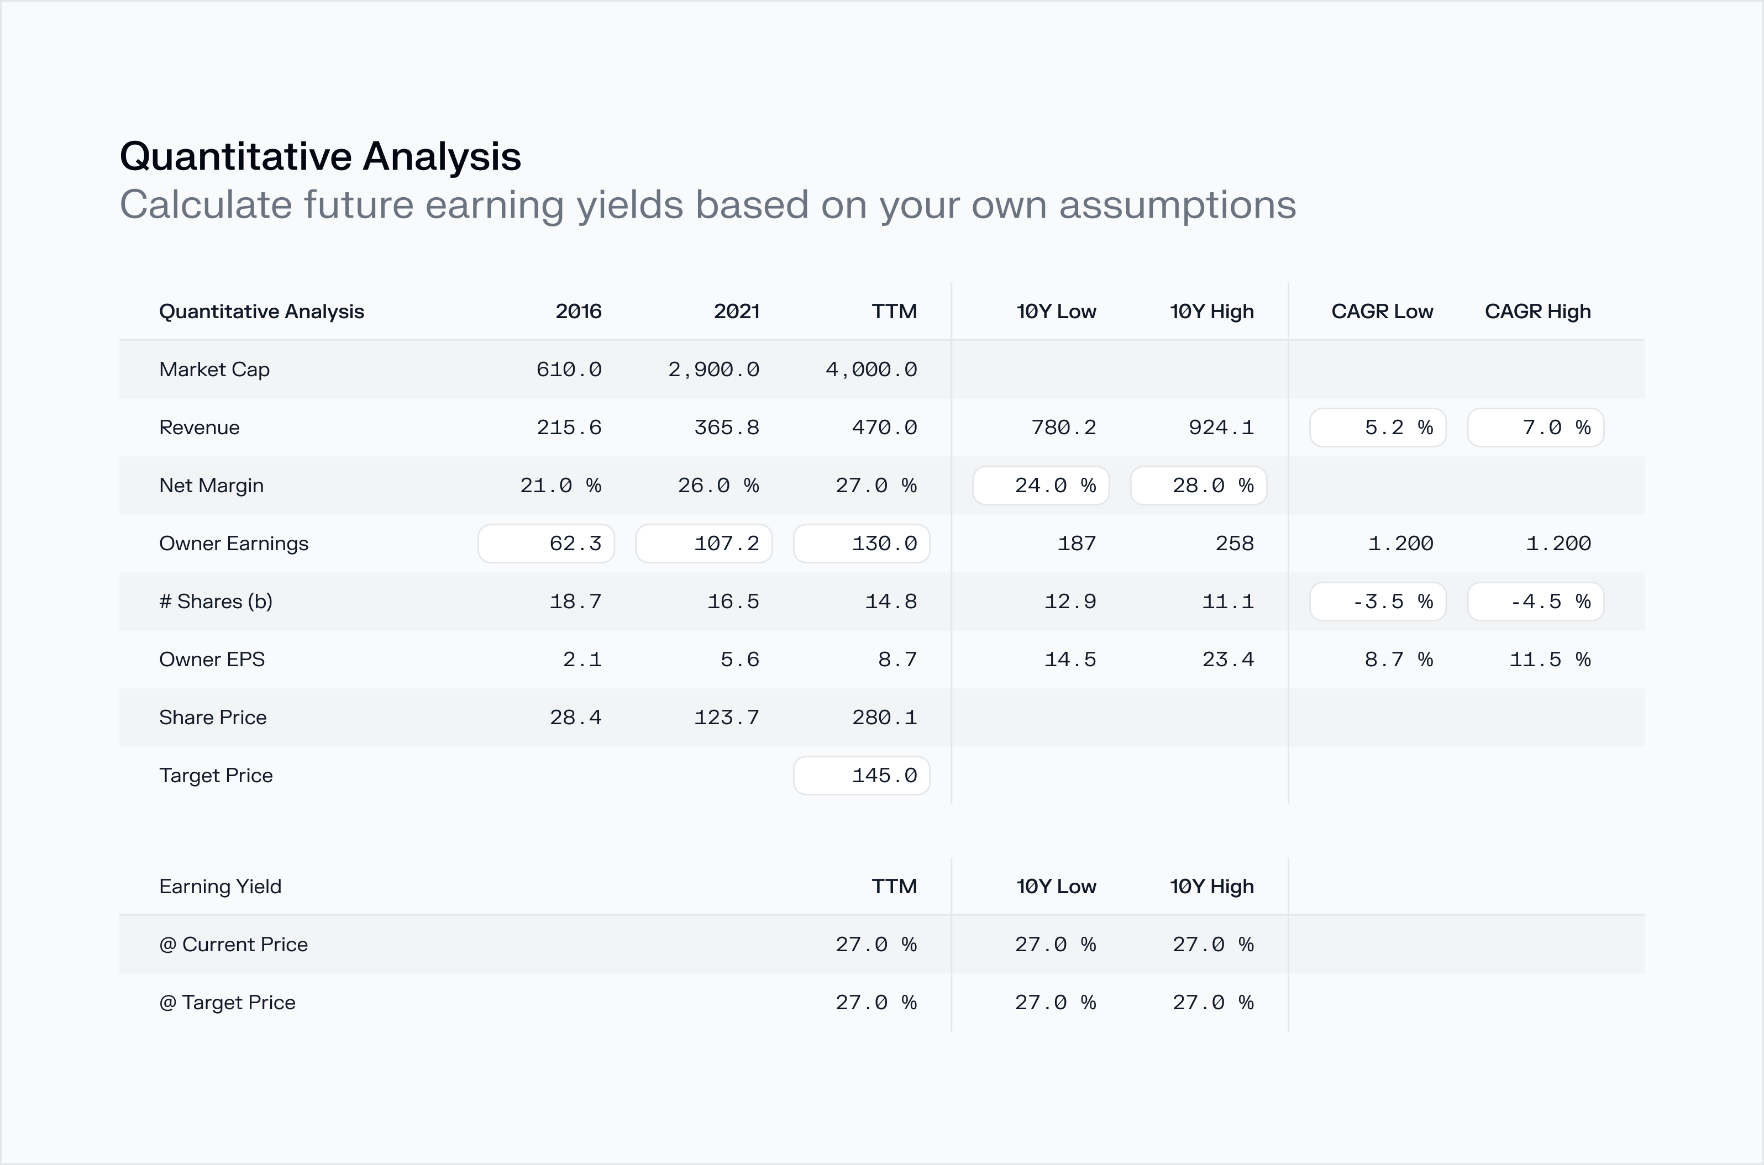Viewport: 1764px width, 1165px height.
Task: Select the Owner Earnings 2016 input showing 62.3
Action: (x=545, y=543)
